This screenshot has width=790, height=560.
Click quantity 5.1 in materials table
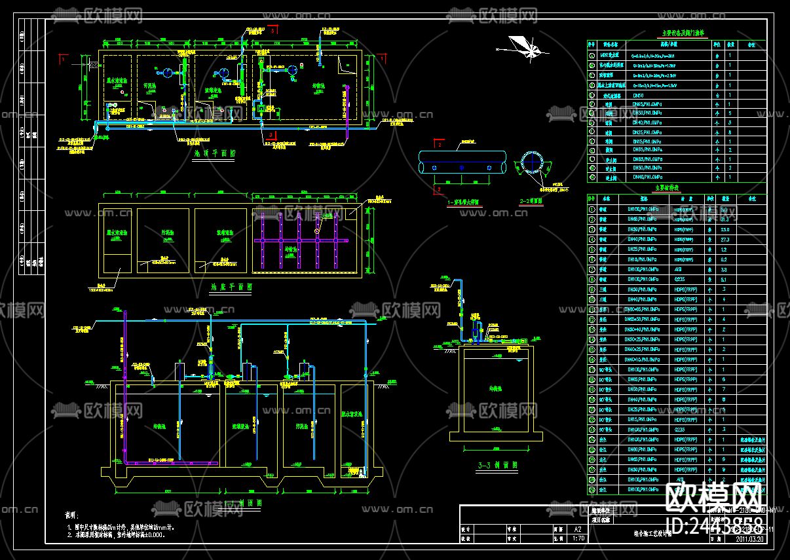point(724,280)
